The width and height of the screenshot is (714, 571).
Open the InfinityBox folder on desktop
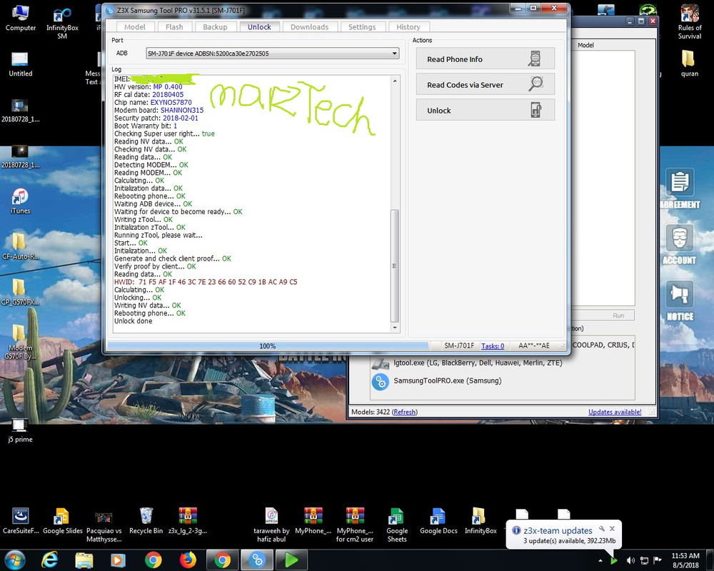(480, 521)
